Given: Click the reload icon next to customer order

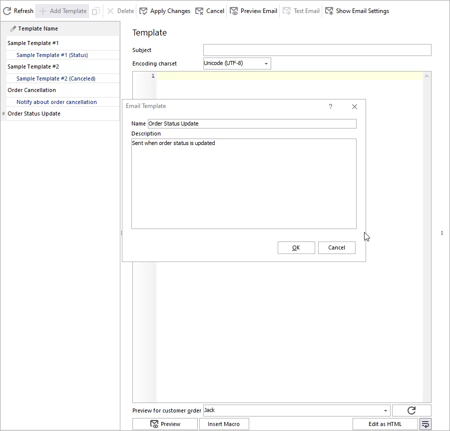Looking at the screenshot, I should point(412,410).
